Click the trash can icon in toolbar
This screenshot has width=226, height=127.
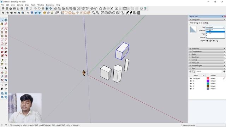coord(139,13)
